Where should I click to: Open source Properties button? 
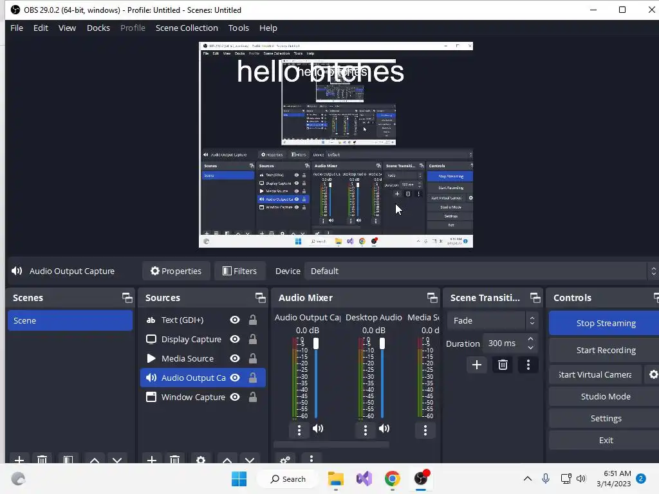click(176, 271)
